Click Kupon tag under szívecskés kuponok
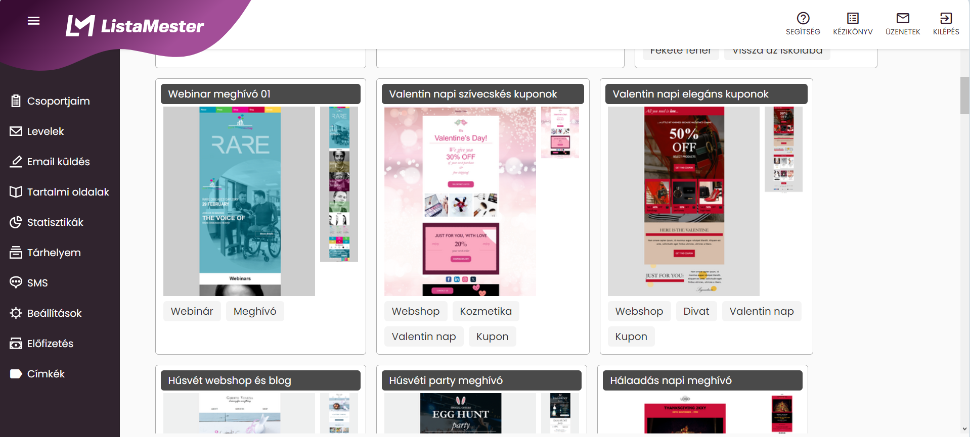The width and height of the screenshot is (970, 437). (x=493, y=336)
